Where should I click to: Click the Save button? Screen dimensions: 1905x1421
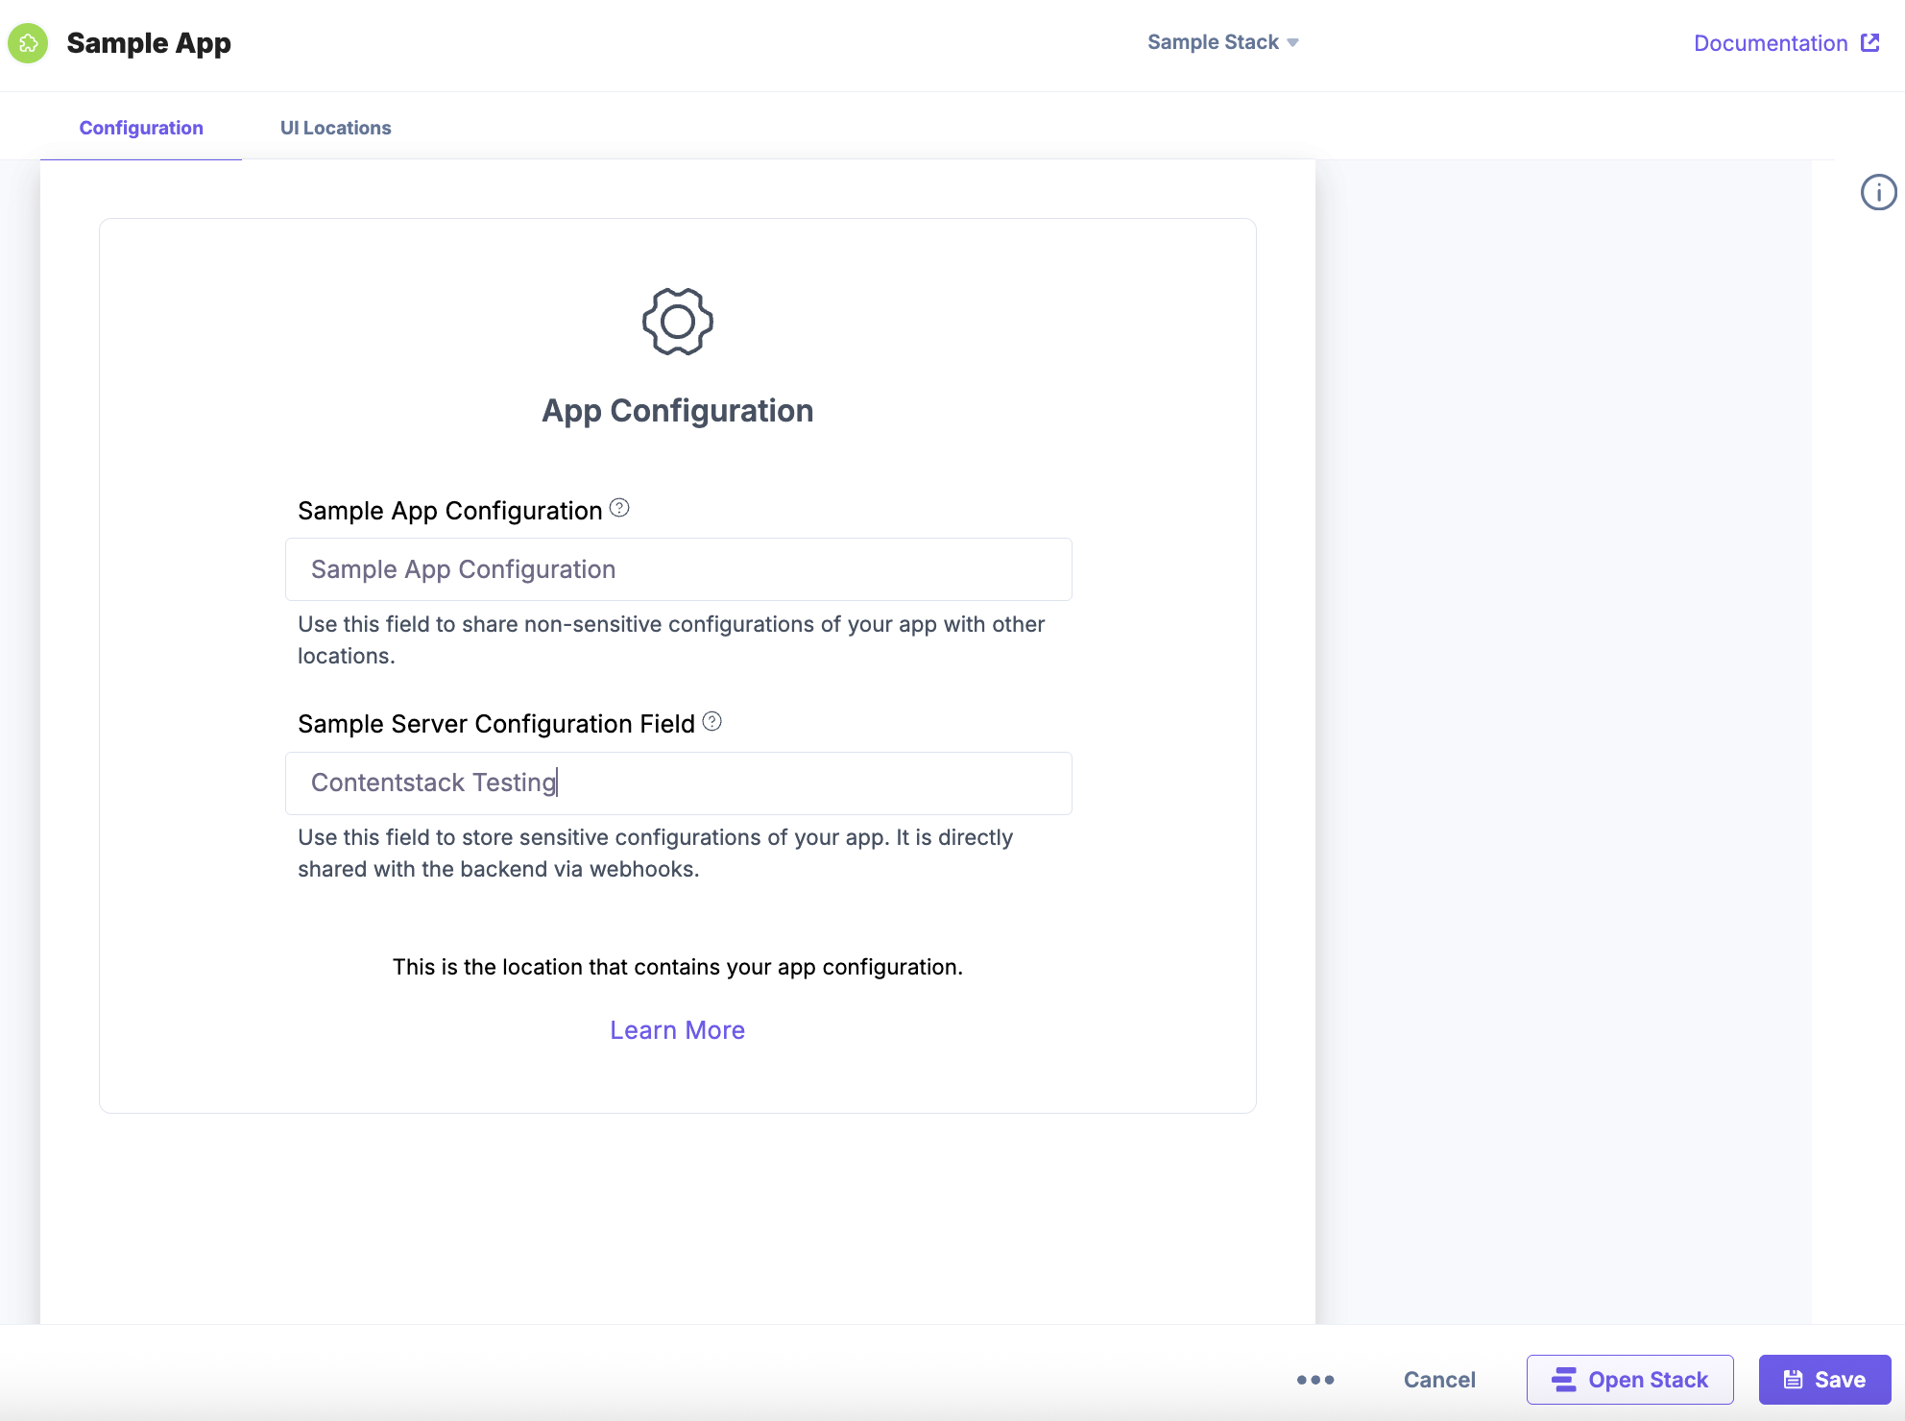[1824, 1380]
